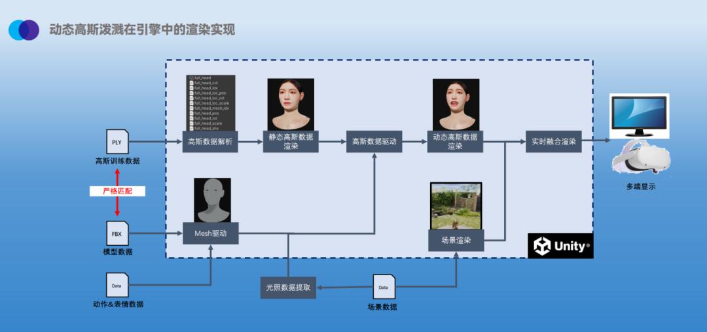Click the overlapping blue-purple circles logo

tap(24, 30)
